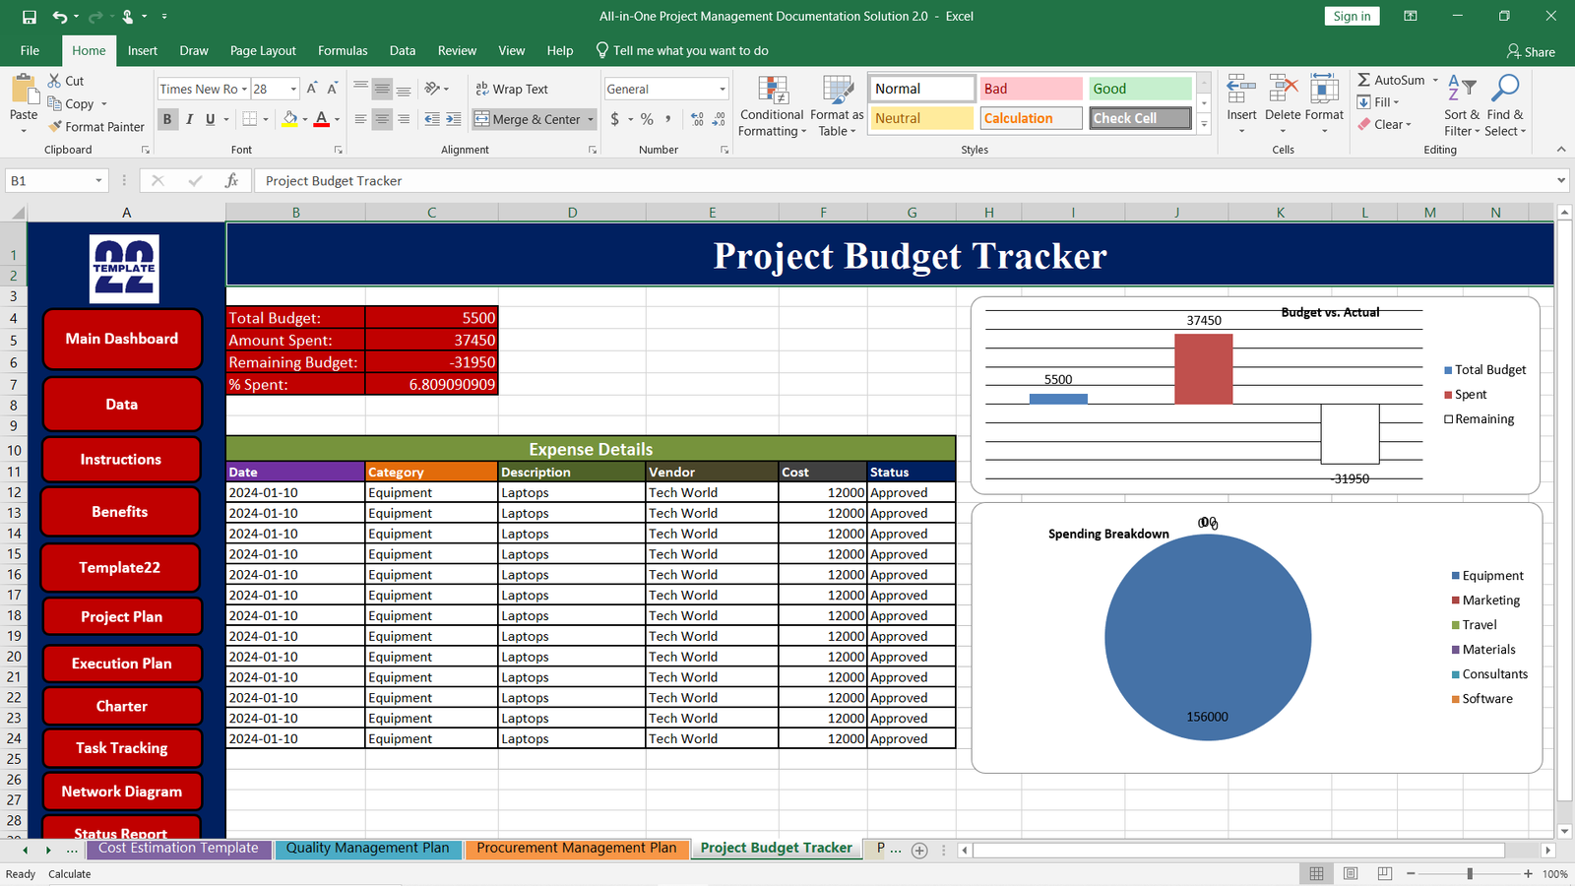Toggle Bold formatting
The image size is (1575, 886).
coord(167,119)
